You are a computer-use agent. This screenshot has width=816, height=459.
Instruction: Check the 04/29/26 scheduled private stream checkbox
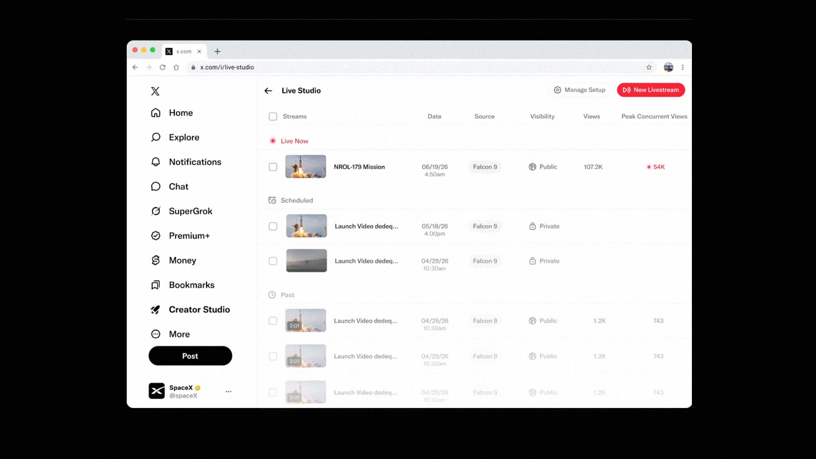pyautogui.click(x=273, y=261)
